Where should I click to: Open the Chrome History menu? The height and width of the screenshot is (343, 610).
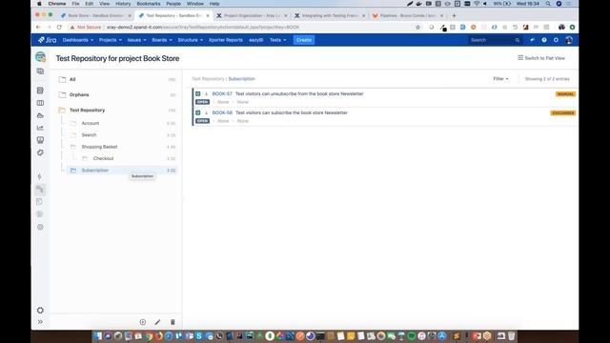point(123,4)
